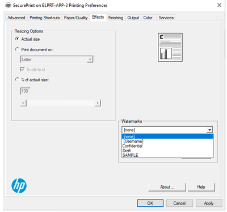This screenshot has width=227, height=212.
Task: Toggle the Scale to fit checkbox
Action: click(23, 69)
